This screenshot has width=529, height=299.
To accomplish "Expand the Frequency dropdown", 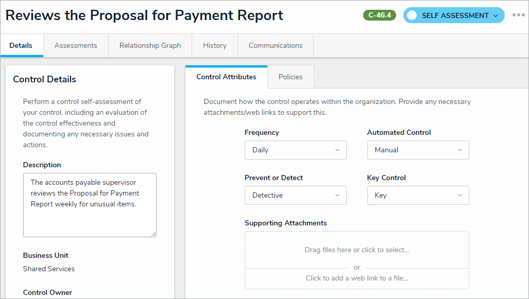I will point(295,150).
